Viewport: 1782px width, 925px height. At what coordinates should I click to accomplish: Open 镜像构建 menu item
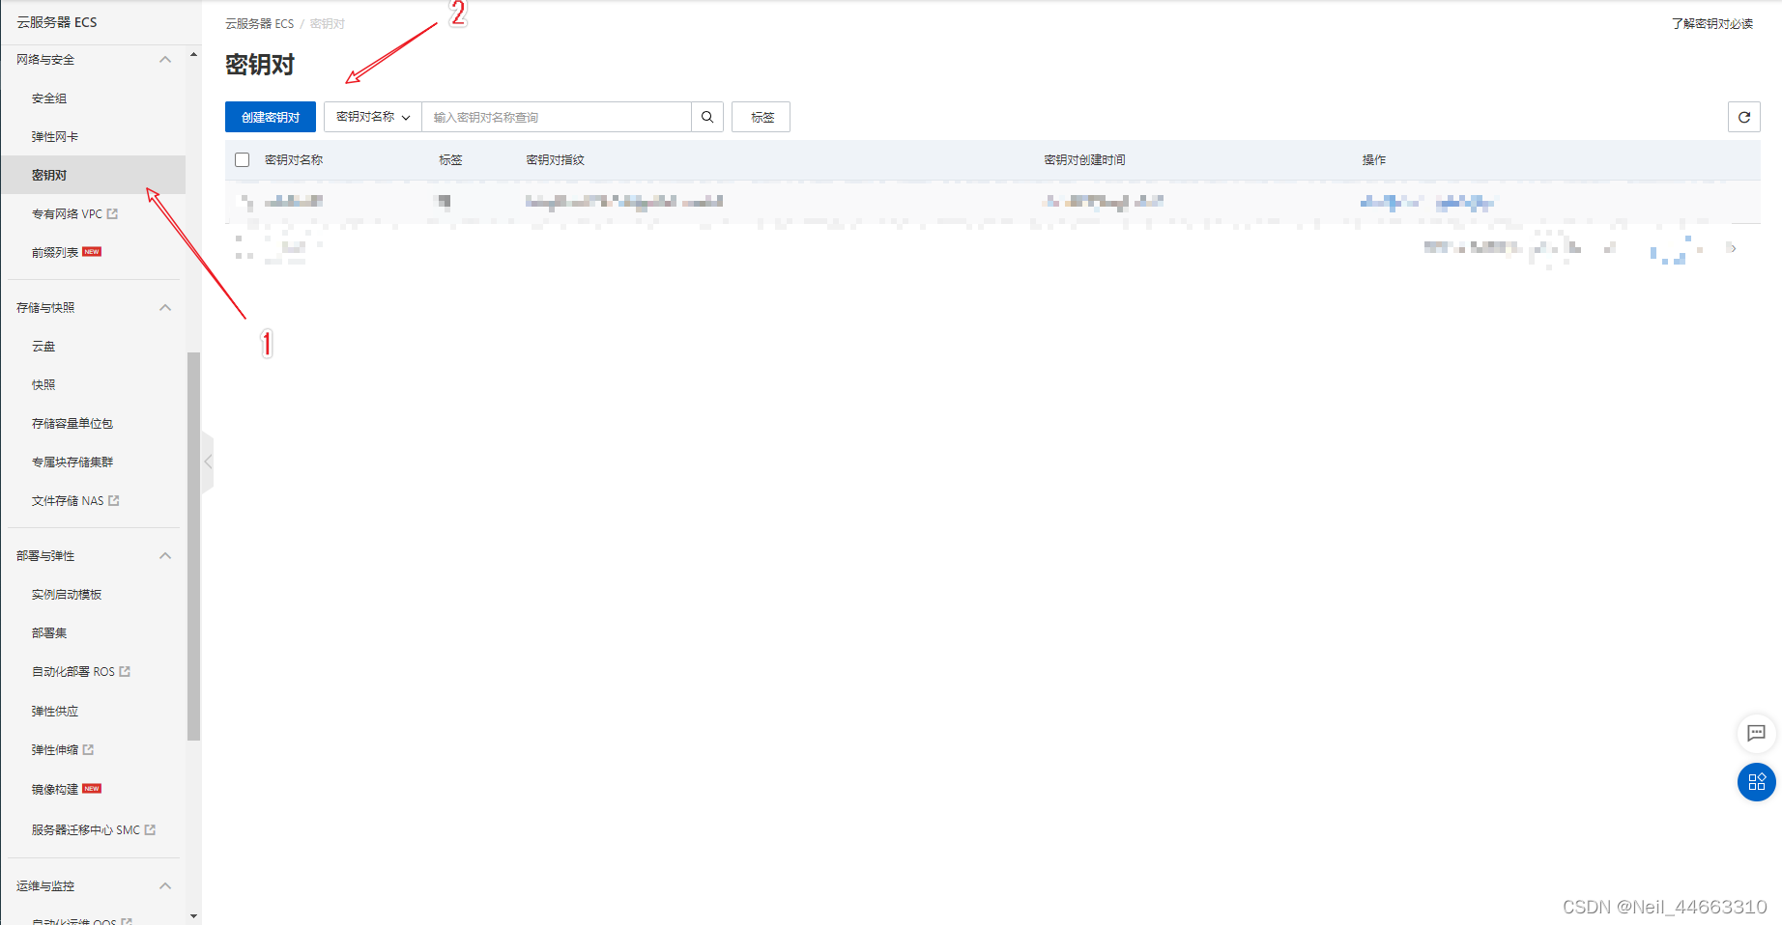point(55,790)
